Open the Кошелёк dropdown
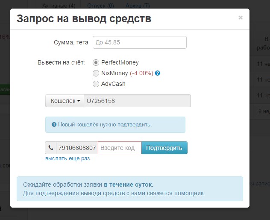 65,101
